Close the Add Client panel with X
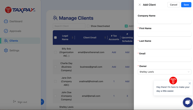Image resolution: width=193 pixels, height=110 pixels. [x=140, y=5]
